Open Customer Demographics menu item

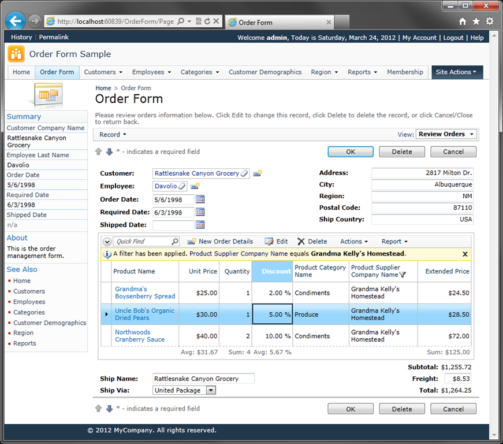click(265, 72)
